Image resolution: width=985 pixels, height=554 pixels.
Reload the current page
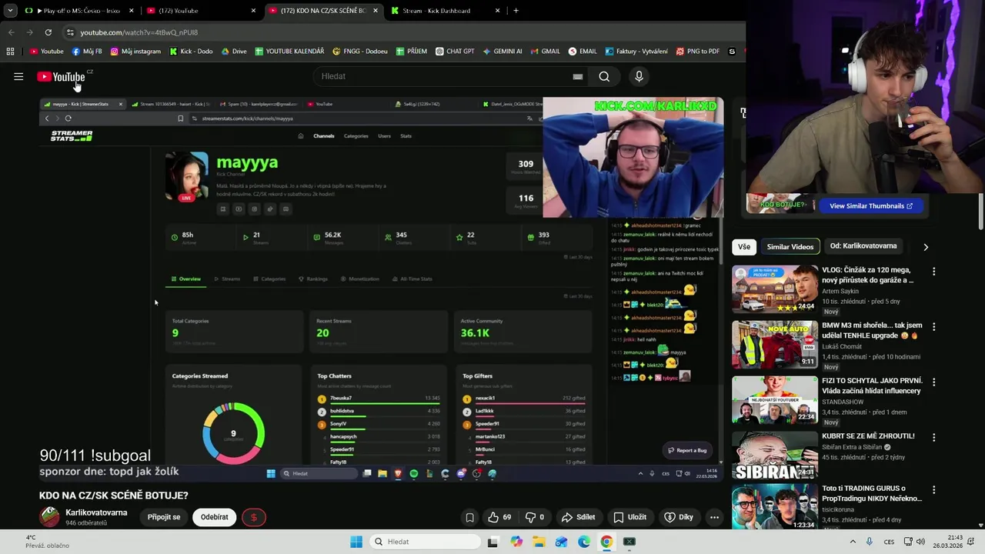48,32
